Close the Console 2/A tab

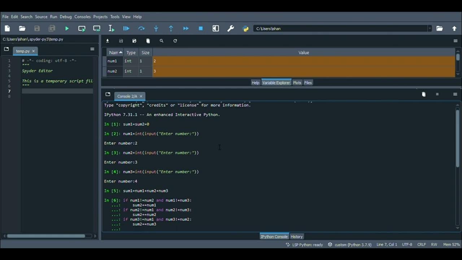141,96
